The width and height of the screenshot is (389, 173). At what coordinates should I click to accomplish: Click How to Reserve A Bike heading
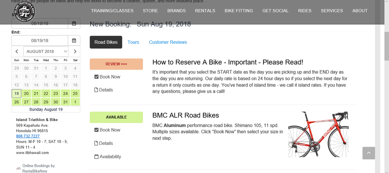[x=228, y=62]
